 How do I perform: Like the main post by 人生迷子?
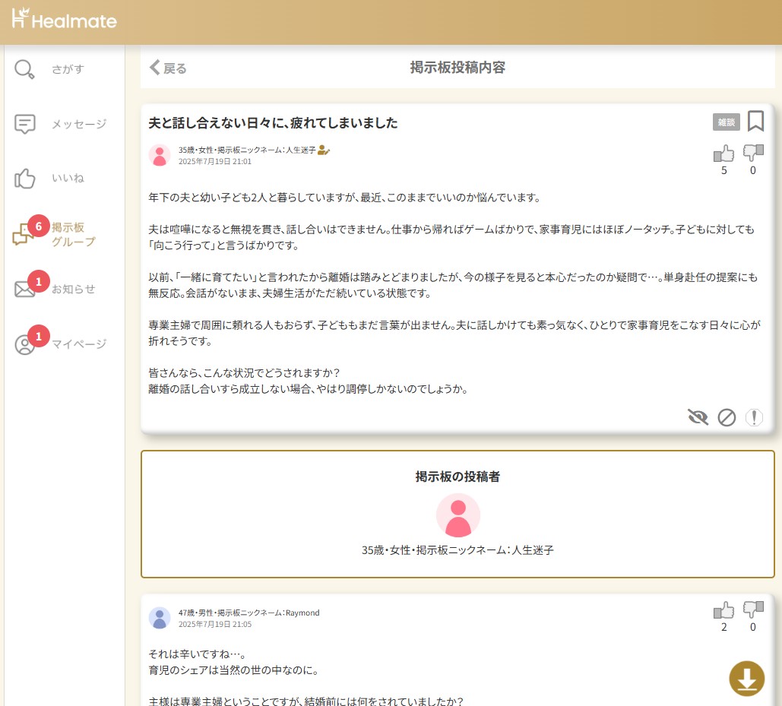point(723,154)
